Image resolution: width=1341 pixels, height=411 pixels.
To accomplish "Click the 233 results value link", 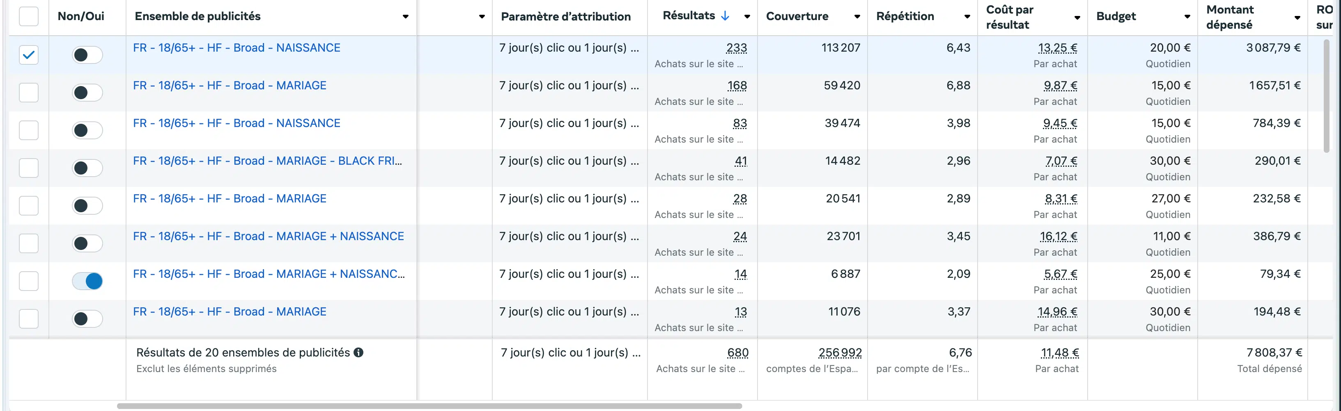I will [x=736, y=48].
